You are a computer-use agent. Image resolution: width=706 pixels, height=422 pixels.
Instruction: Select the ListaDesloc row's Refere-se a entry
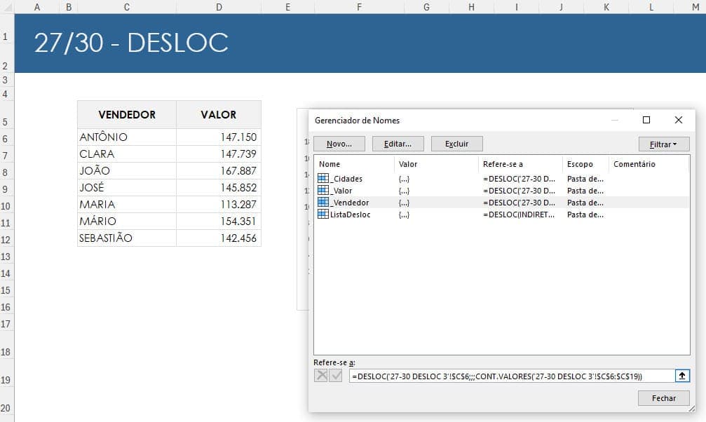(519, 215)
